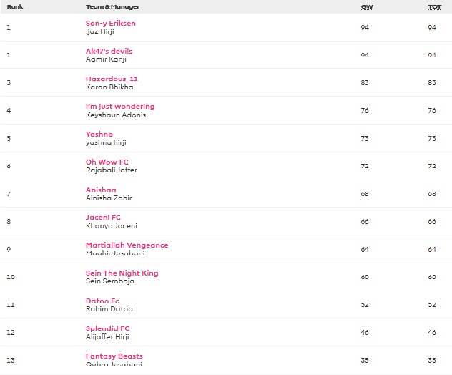452x375 pixels.
Task: Open the I'm just wondering team link
Action: click(119, 107)
